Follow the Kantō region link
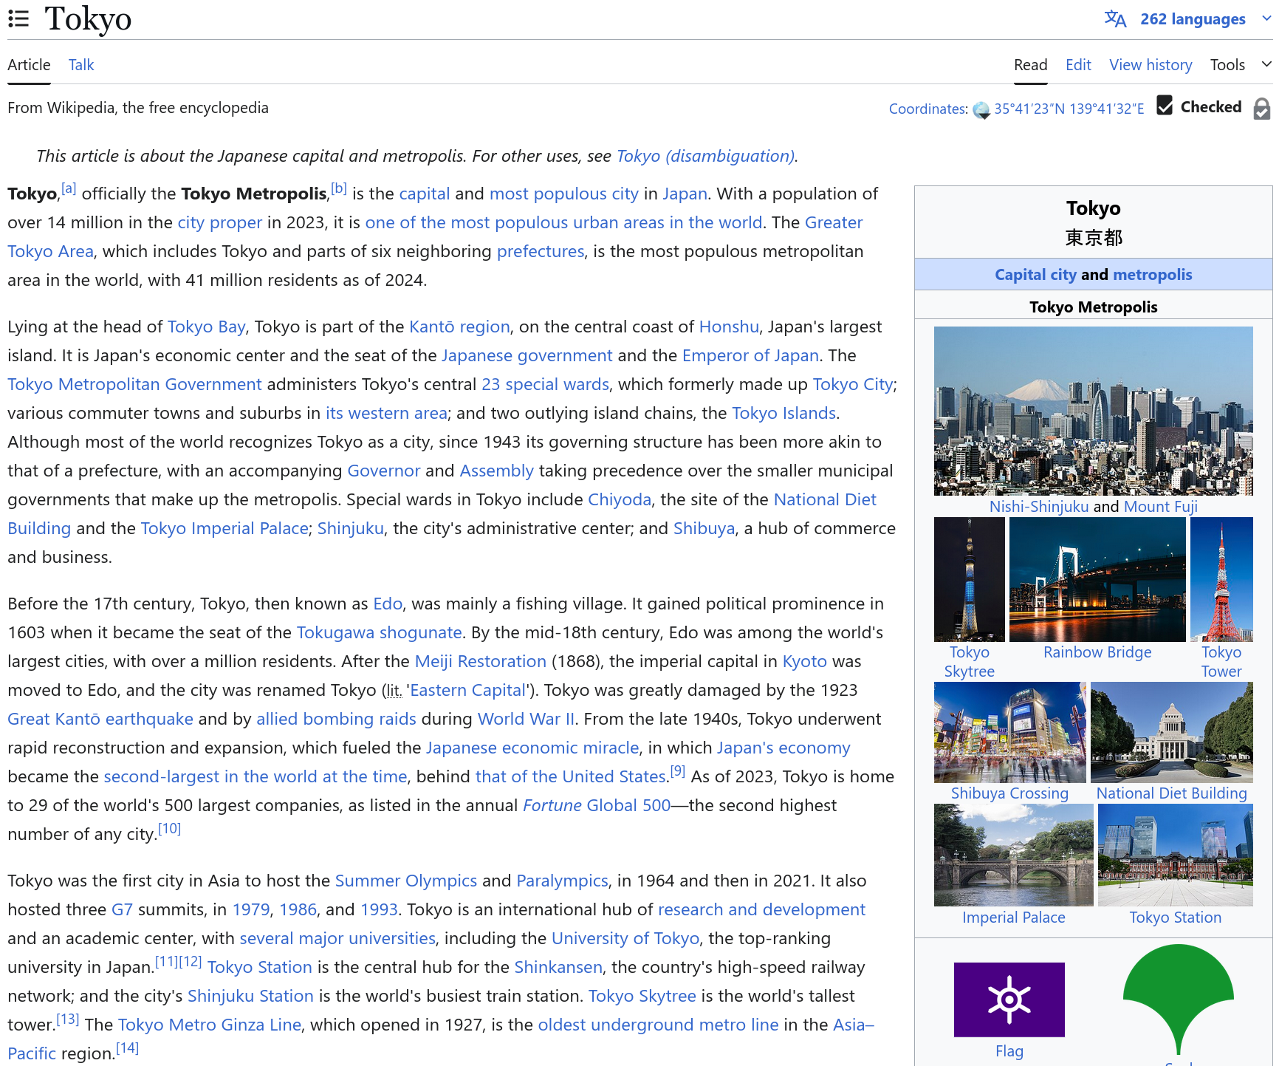This screenshot has width=1279, height=1066. coord(459,327)
